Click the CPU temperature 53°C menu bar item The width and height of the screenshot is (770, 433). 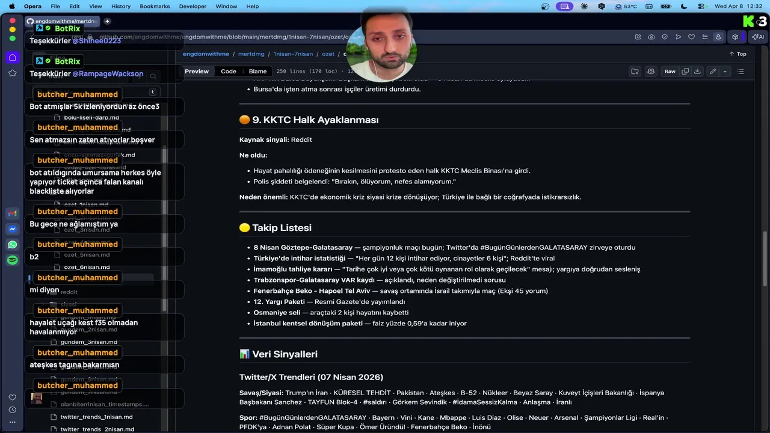[x=626, y=6]
